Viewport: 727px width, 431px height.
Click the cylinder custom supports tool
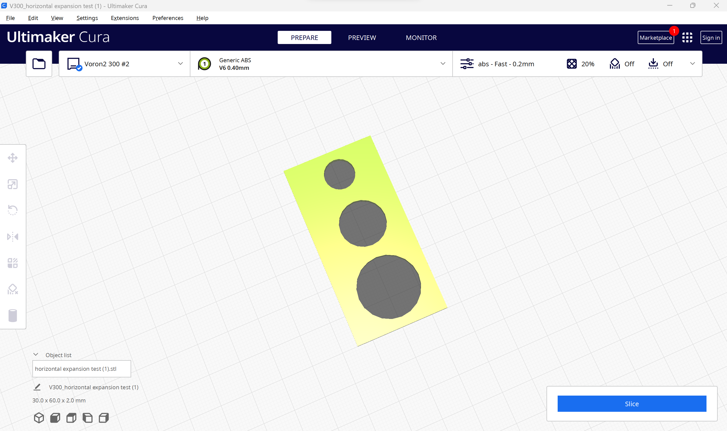(12, 316)
